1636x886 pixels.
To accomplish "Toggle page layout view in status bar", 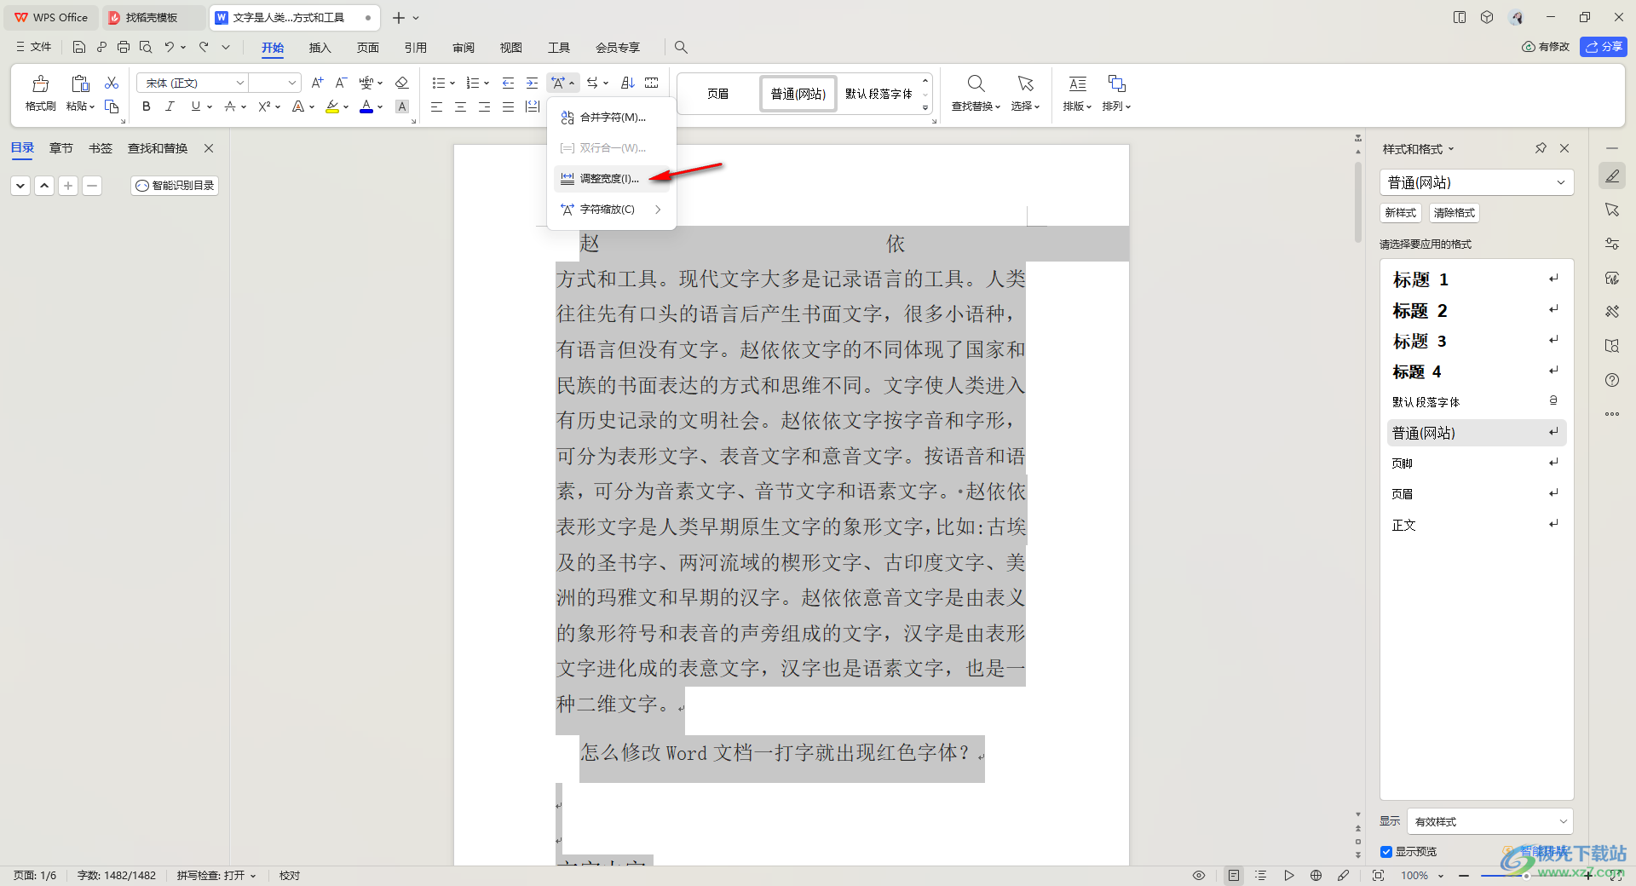I will pos(1234,876).
